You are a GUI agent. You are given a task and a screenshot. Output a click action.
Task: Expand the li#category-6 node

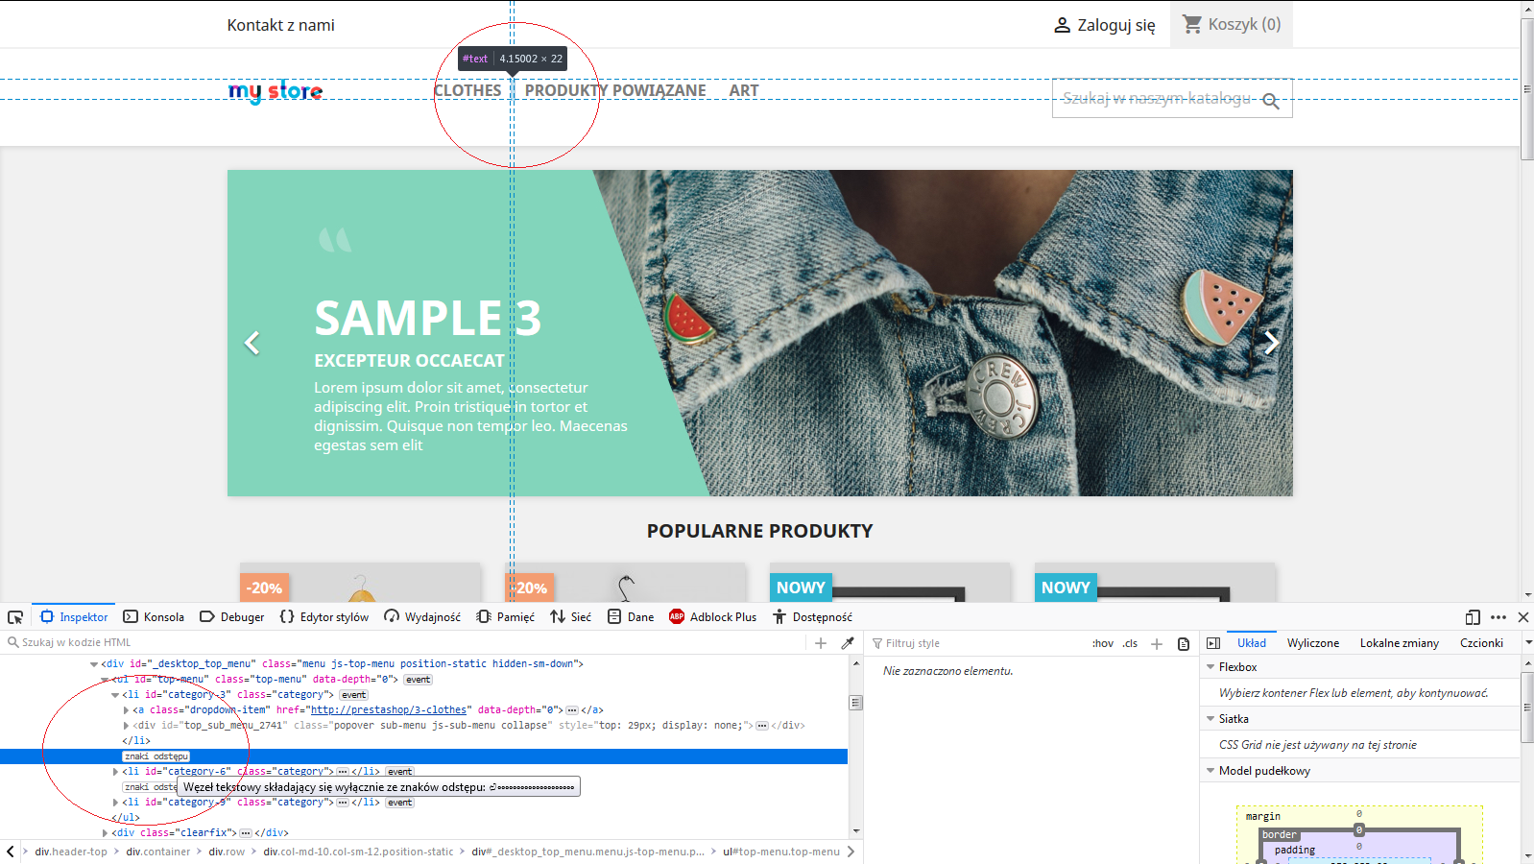[x=115, y=772]
